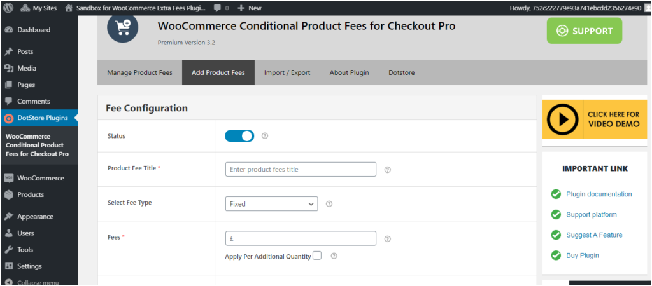652x286 pixels.
Task: Click the green Support button
Action: [x=585, y=31]
